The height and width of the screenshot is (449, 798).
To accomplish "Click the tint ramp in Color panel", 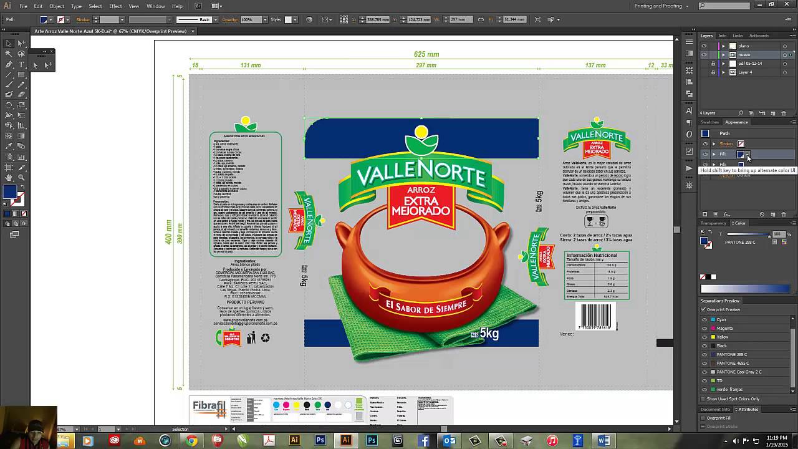I will 745,289.
